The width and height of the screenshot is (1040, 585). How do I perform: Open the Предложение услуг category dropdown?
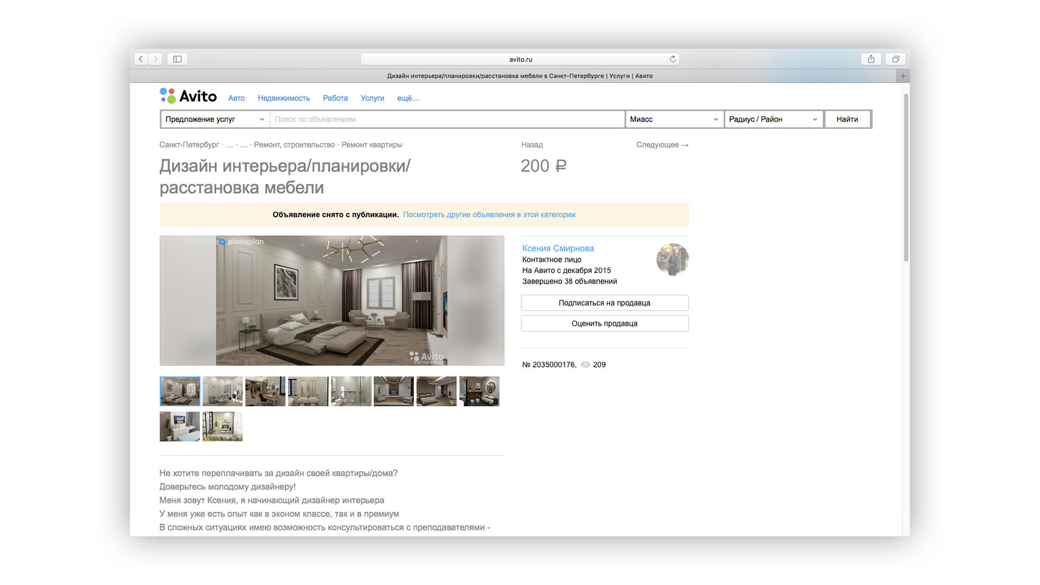tap(215, 119)
